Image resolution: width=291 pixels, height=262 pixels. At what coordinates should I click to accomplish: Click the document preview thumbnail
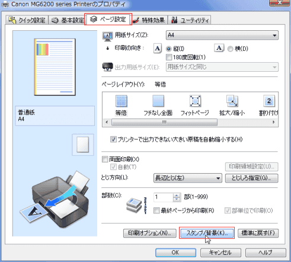(55, 67)
